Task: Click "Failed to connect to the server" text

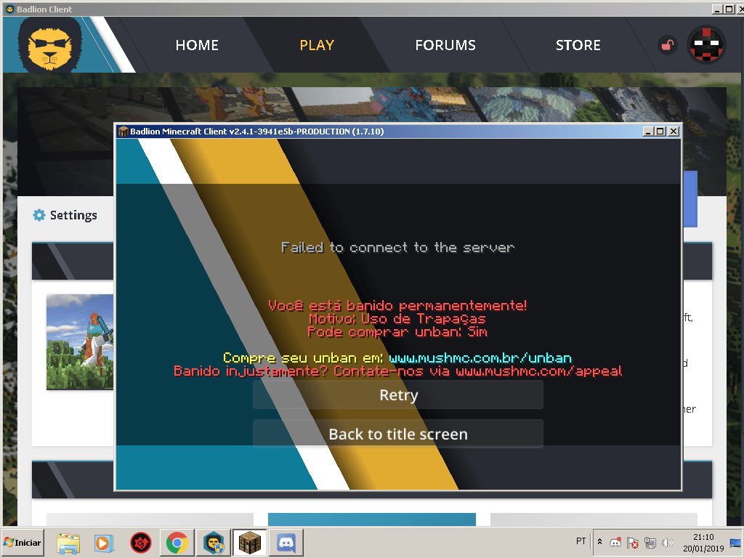Action: point(397,247)
